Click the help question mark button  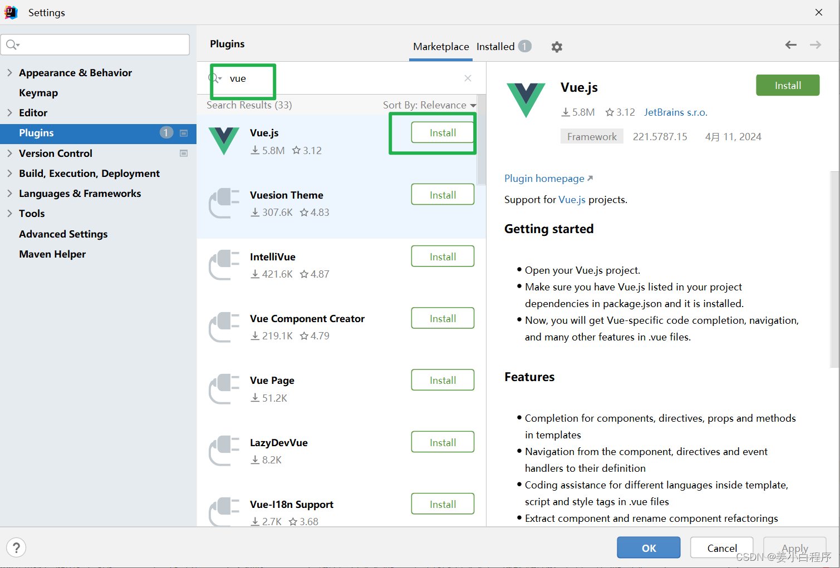tap(16, 547)
